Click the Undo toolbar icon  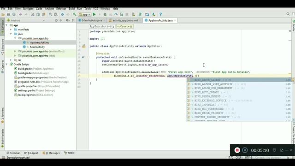pos(20,14)
